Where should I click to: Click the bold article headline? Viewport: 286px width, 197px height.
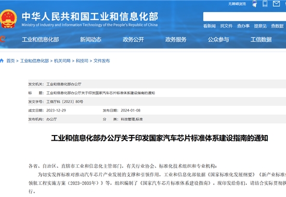click(160, 138)
